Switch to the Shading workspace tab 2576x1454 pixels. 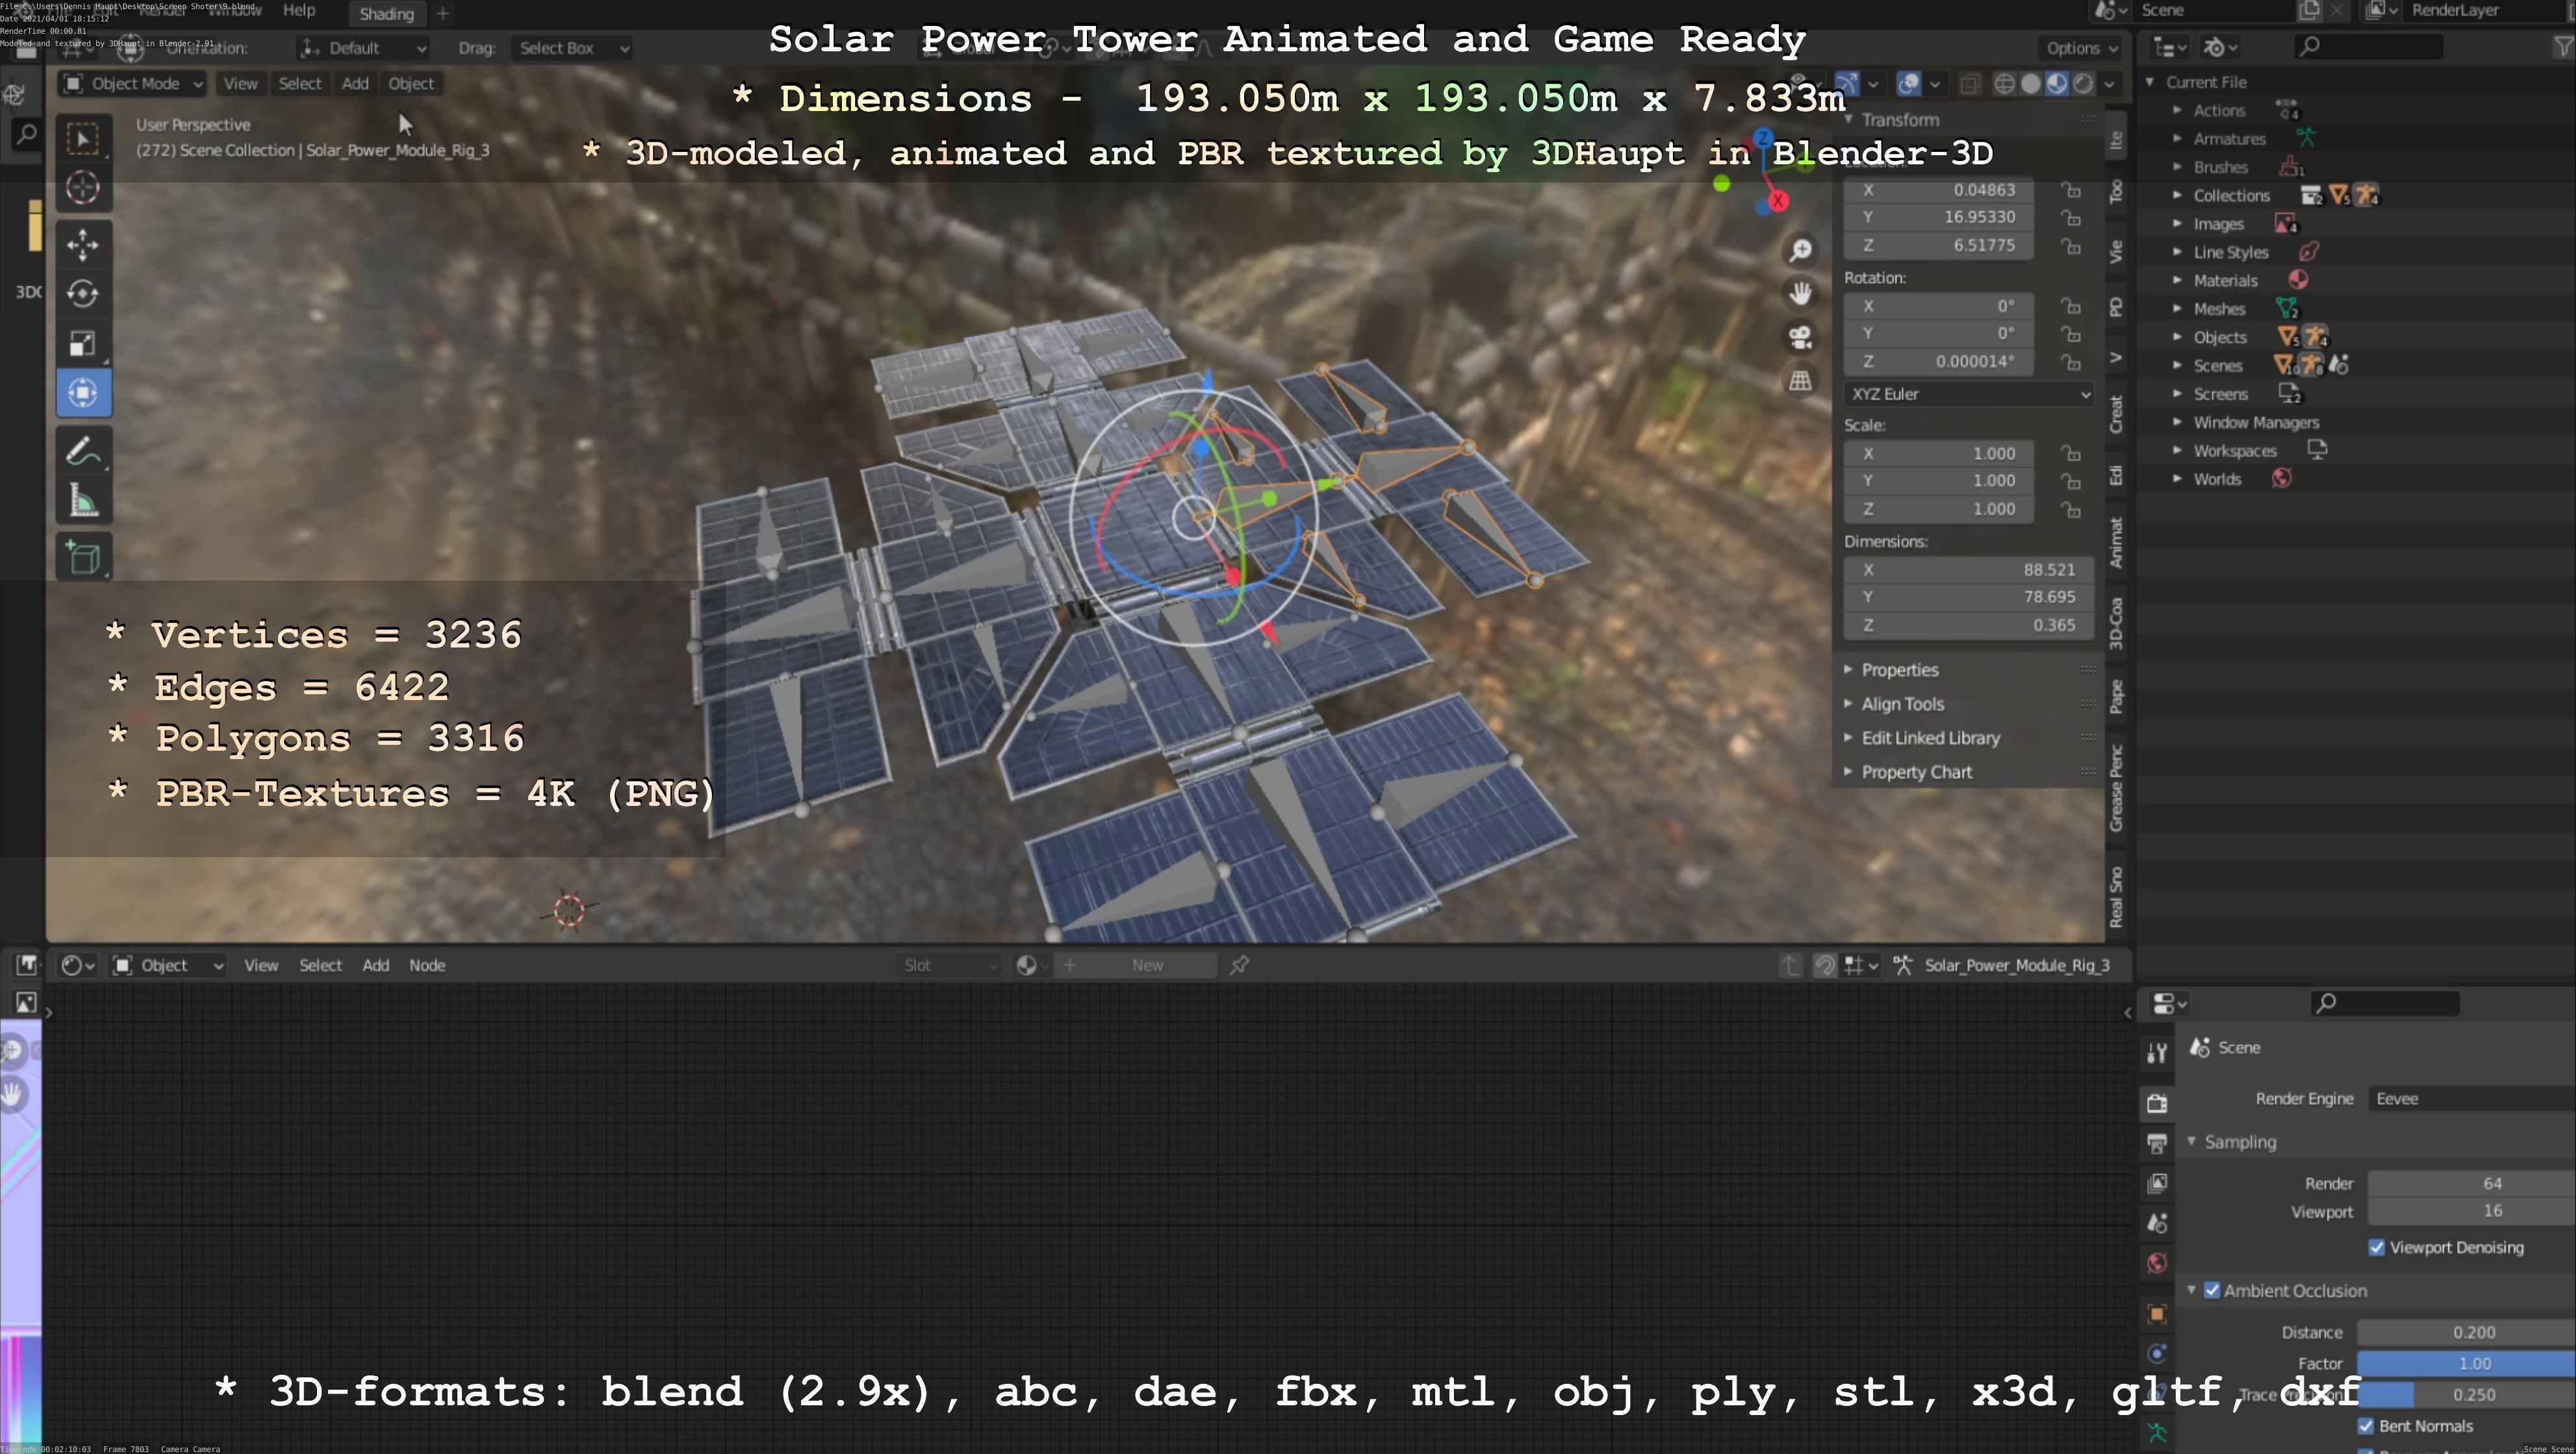click(x=387, y=14)
